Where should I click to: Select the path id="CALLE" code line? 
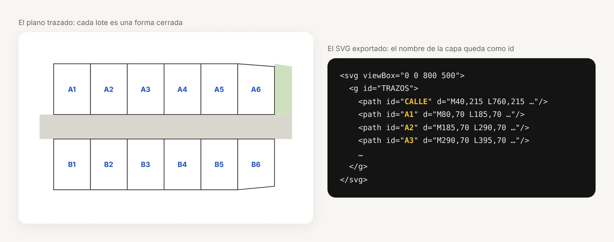tap(453, 101)
